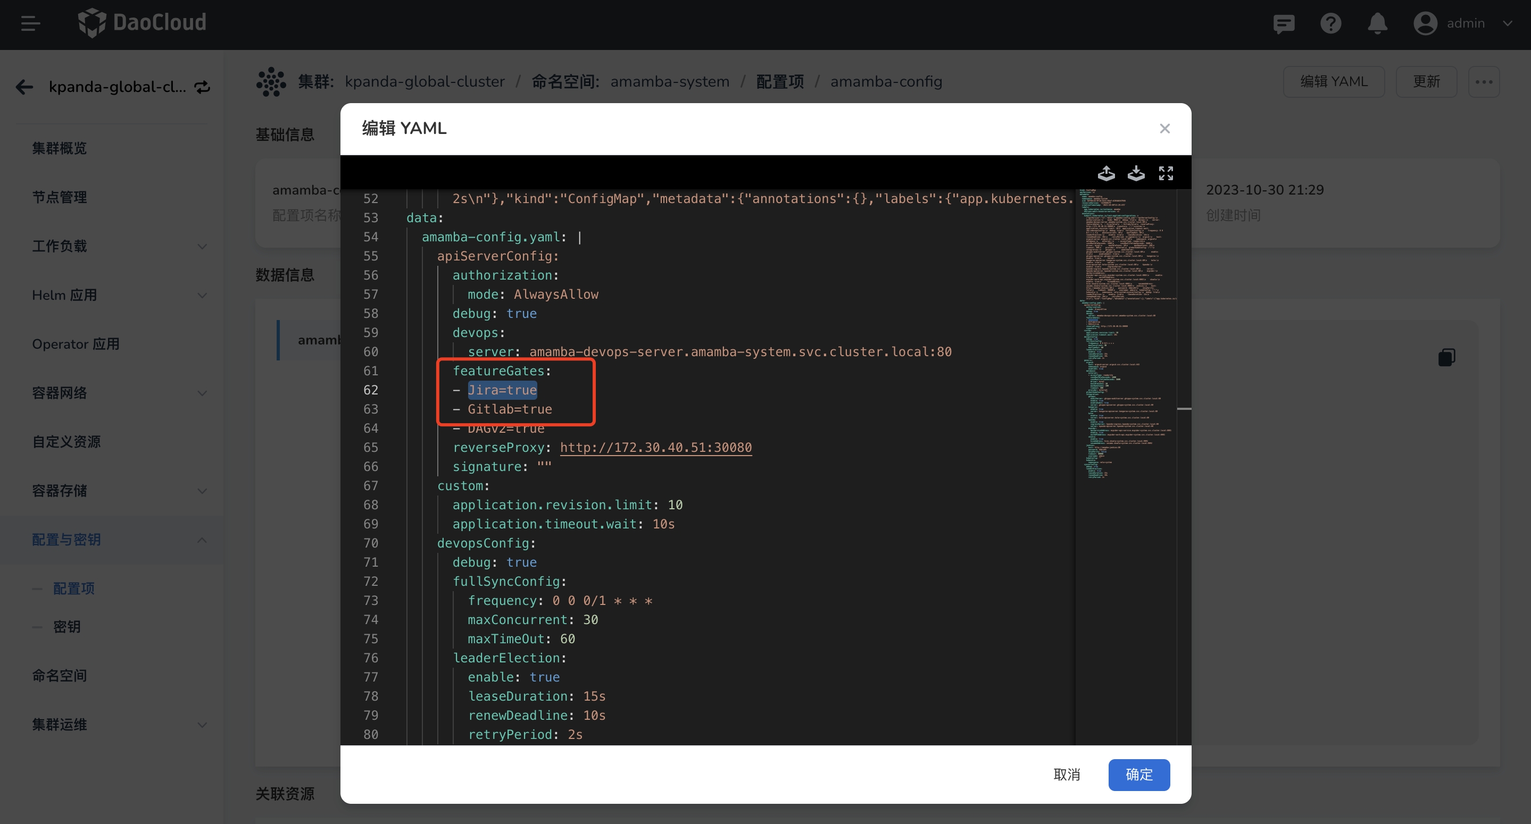Click the upload YAML file icon
The image size is (1531, 824).
click(1105, 173)
